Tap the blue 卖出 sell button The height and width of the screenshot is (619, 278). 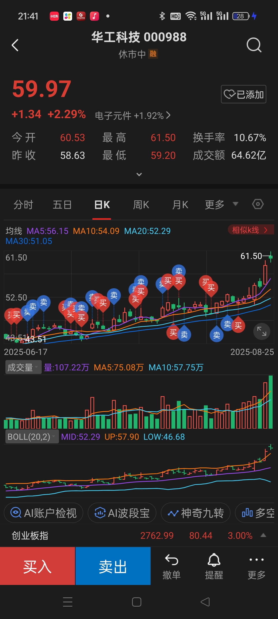coord(113,566)
